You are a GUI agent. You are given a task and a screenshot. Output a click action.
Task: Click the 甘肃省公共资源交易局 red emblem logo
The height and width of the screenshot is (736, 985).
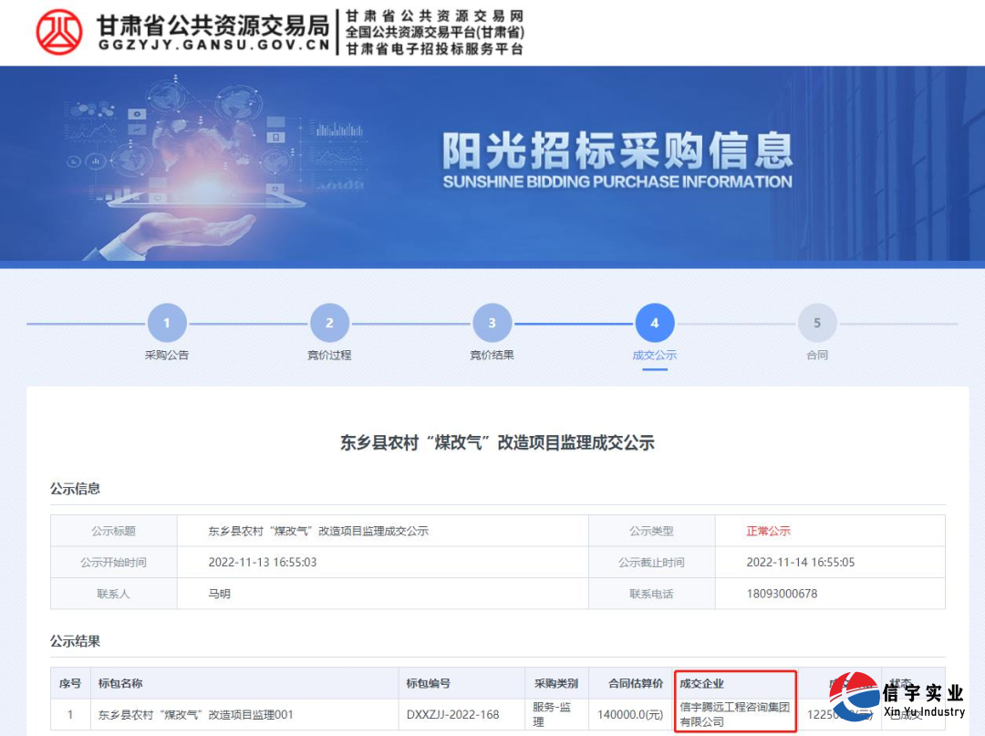[57, 32]
